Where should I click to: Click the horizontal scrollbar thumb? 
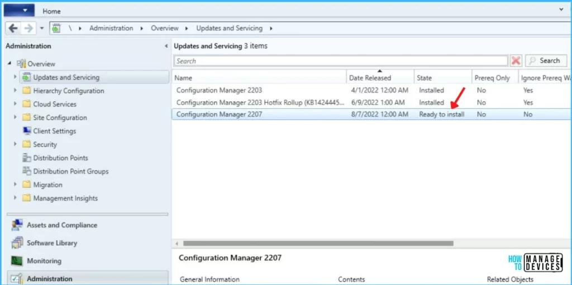click(x=318, y=243)
